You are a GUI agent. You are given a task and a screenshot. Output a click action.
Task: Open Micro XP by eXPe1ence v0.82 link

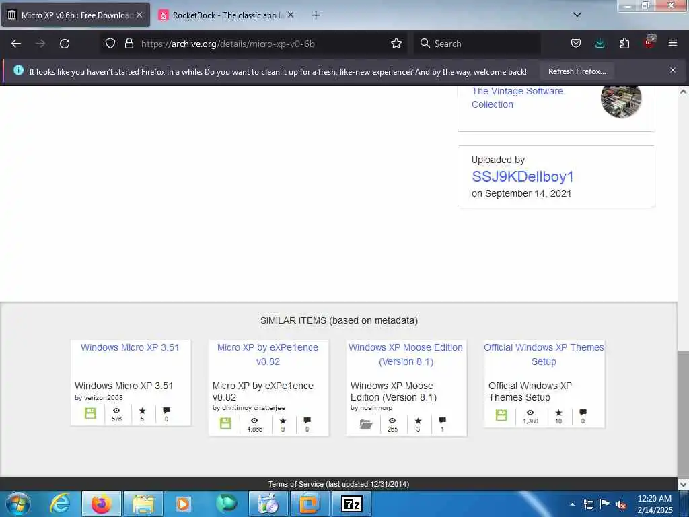tap(268, 354)
